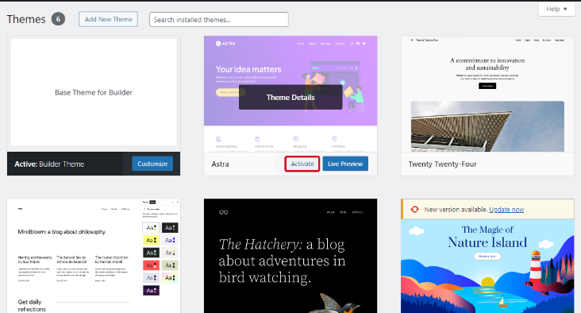Click the Astra logo icon in preview
The width and height of the screenshot is (581, 313).
[218, 44]
